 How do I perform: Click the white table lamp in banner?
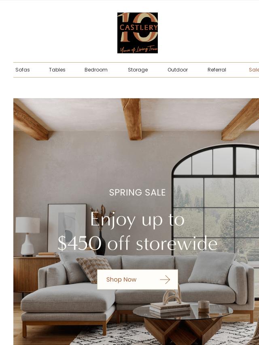[x=28, y=236]
